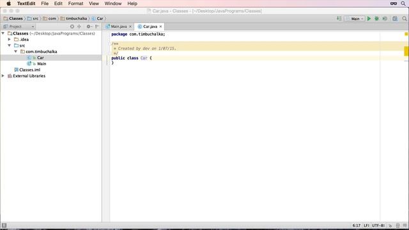
Task: Open the File menu
Action: click(x=45, y=3)
